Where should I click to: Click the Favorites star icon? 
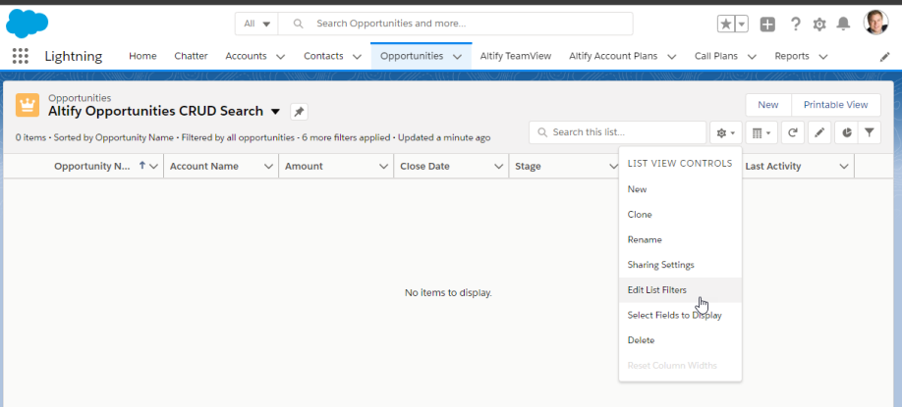pos(726,24)
